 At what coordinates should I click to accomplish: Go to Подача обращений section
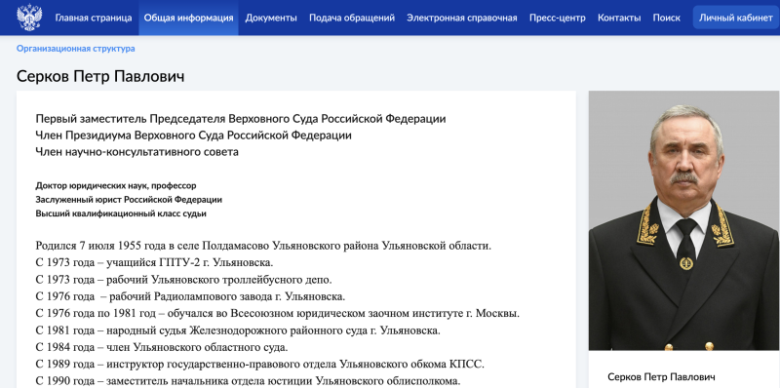coord(352,18)
